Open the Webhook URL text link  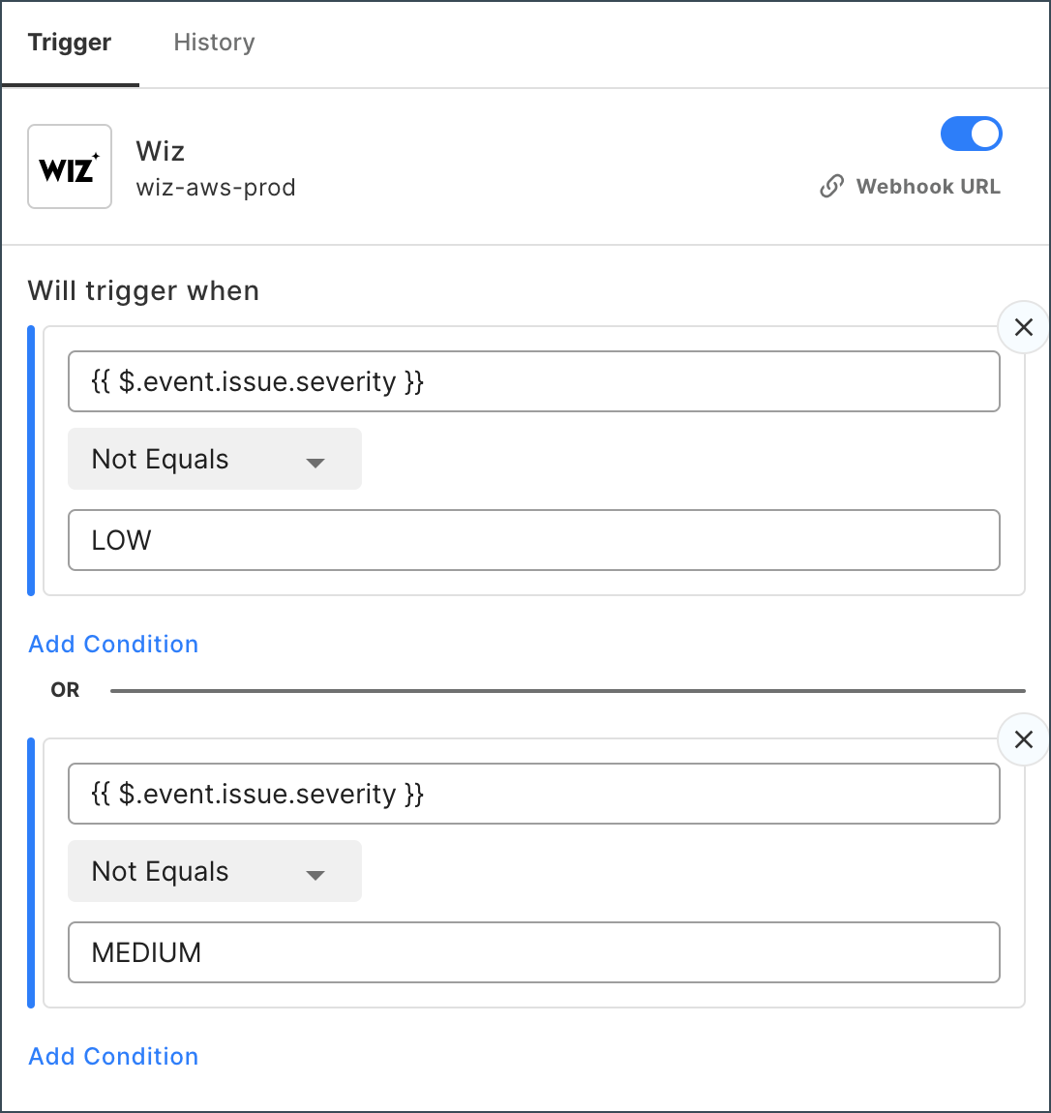pyautogui.click(x=928, y=187)
